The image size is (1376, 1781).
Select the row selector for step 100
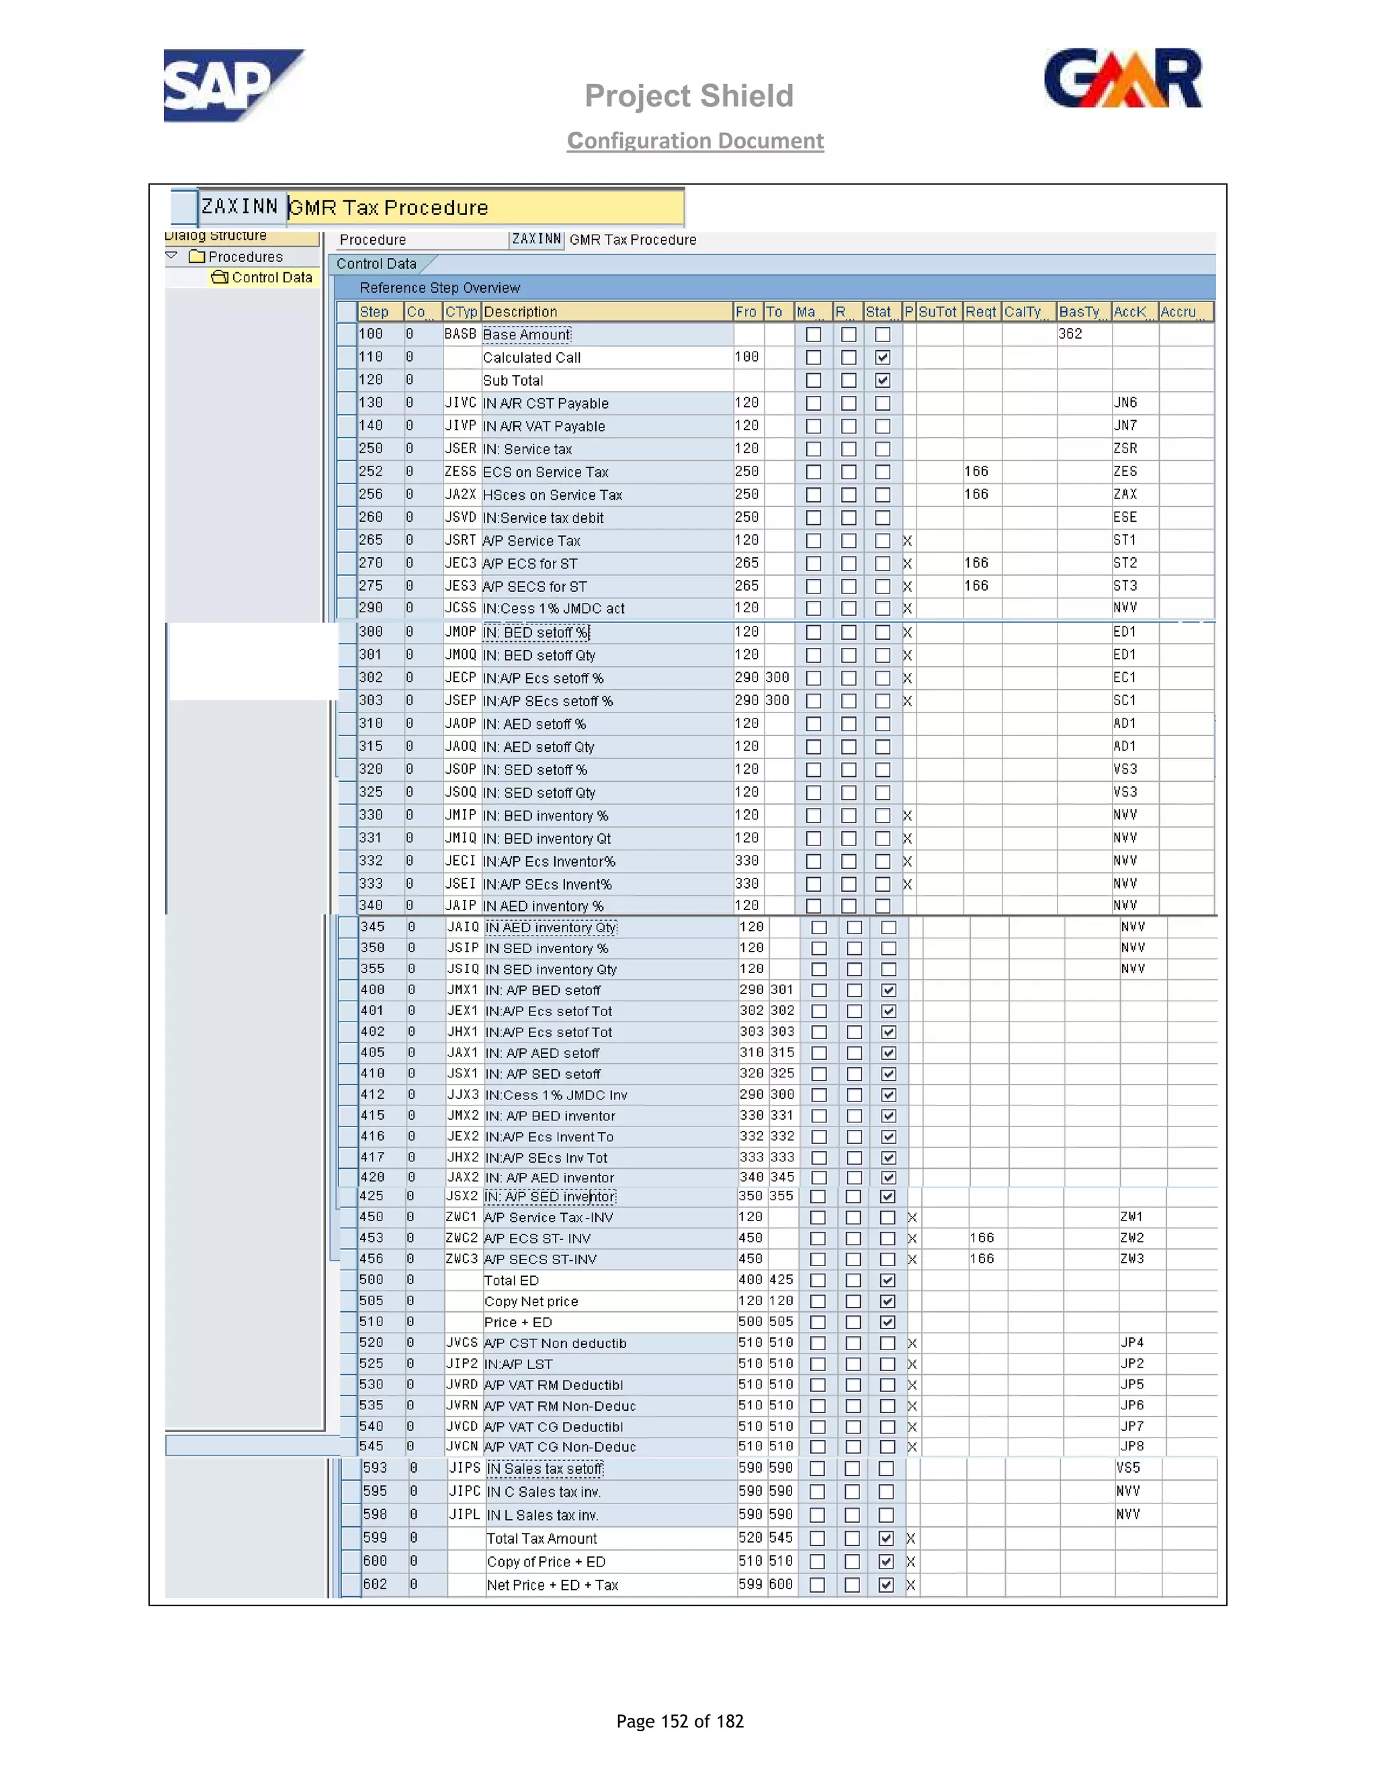(347, 334)
